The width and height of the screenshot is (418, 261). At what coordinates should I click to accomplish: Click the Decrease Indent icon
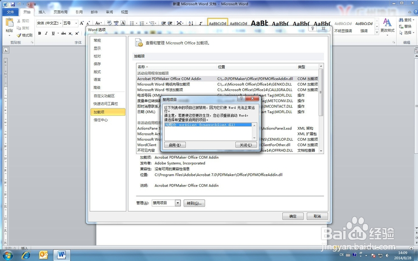[x=163, y=23]
